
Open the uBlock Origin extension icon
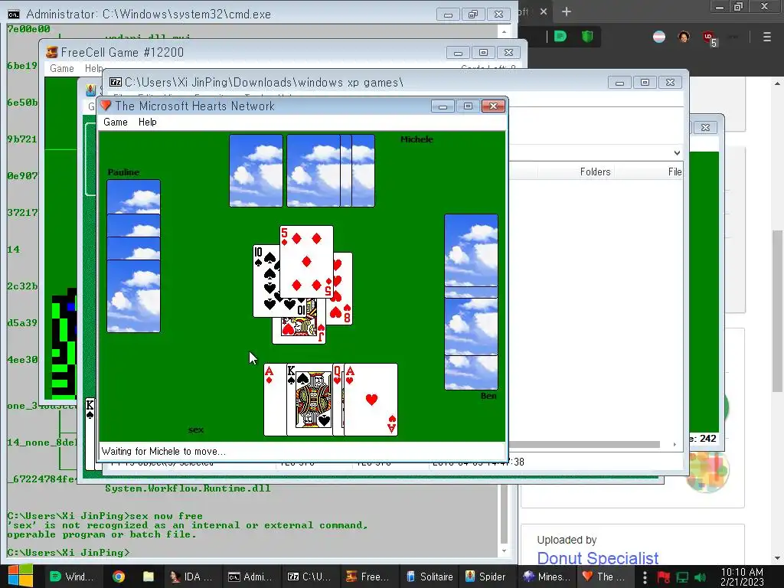[709, 38]
